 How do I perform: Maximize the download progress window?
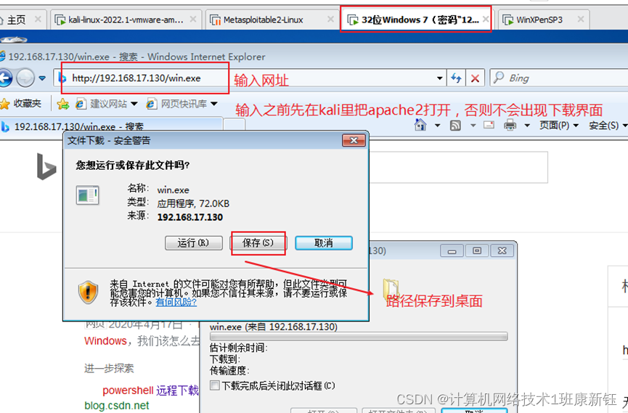pos(476,250)
